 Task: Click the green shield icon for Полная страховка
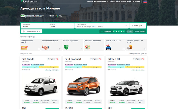point(66,47)
